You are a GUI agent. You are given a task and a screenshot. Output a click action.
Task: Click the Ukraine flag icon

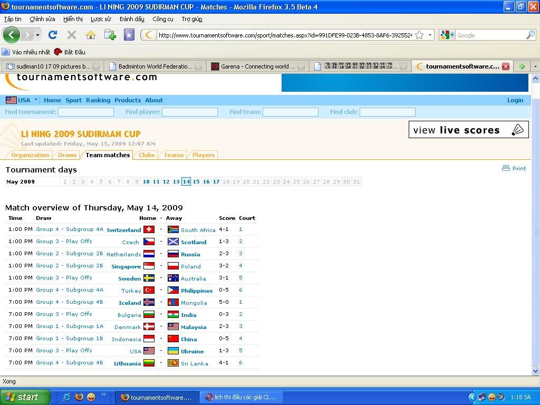pyautogui.click(x=173, y=351)
